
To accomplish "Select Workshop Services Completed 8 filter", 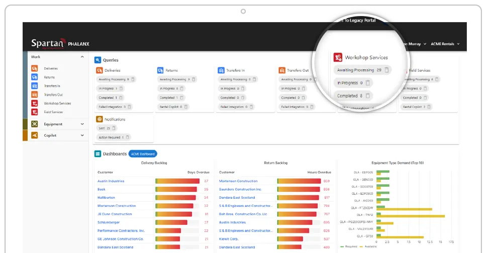I will coord(353,96).
